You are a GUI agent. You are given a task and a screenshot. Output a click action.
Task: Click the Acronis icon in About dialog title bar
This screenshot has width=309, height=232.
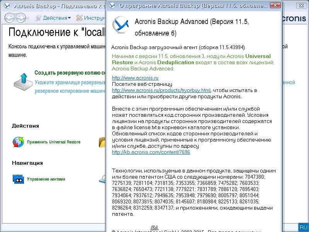coord(112,5)
